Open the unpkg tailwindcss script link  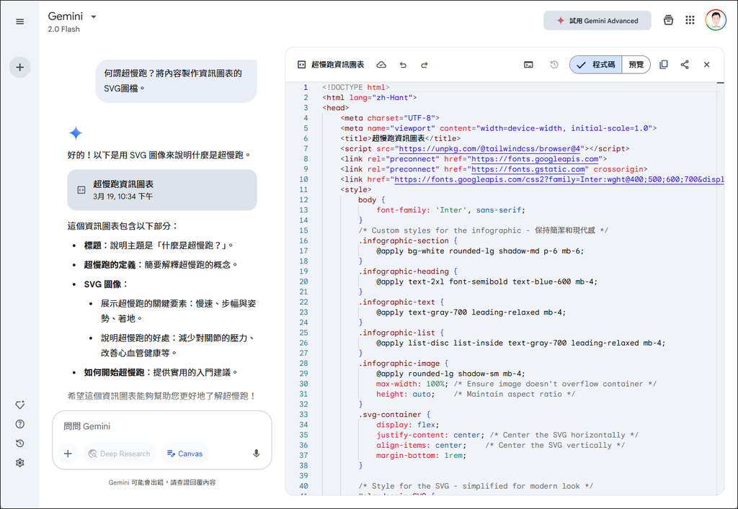[x=489, y=149]
